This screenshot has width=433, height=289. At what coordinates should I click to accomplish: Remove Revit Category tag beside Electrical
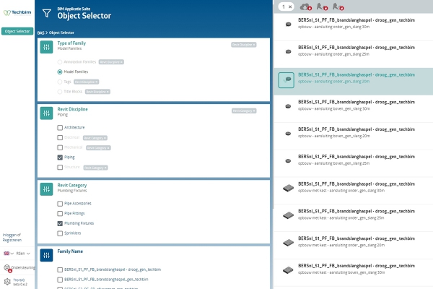click(105, 138)
